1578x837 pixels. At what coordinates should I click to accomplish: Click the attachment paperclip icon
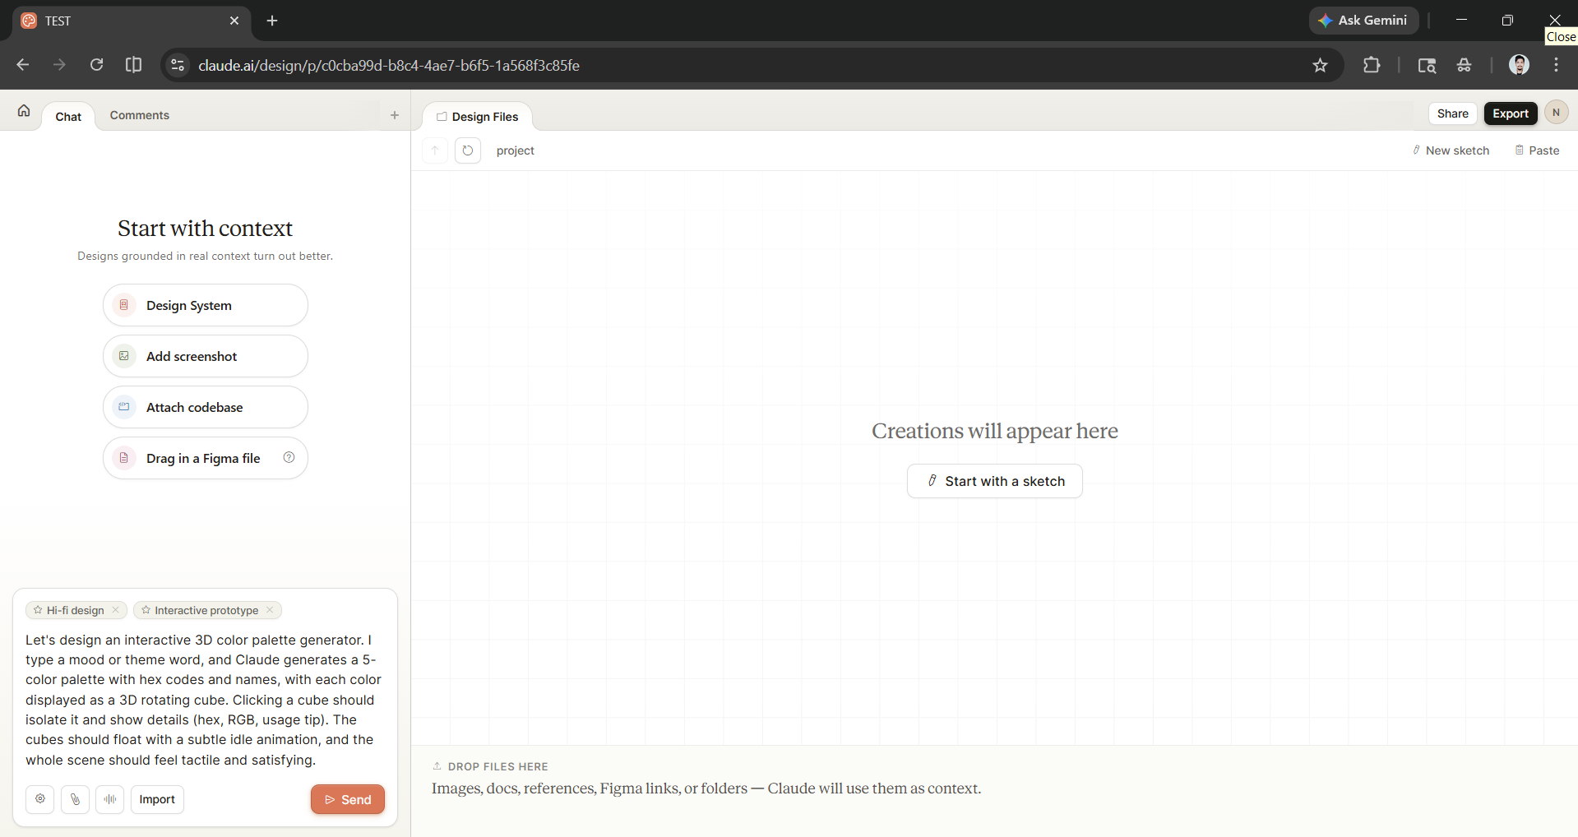pos(75,799)
